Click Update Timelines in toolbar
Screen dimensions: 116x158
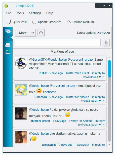tap(47, 22)
